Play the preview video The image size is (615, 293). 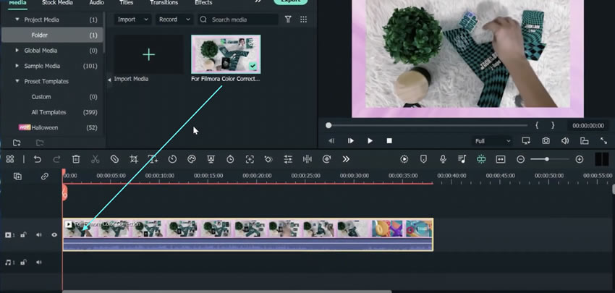(x=370, y=141)
